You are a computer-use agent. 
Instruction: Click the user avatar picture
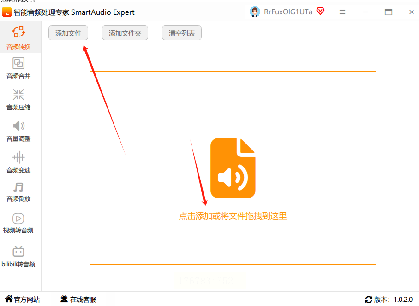click(255, 12)
